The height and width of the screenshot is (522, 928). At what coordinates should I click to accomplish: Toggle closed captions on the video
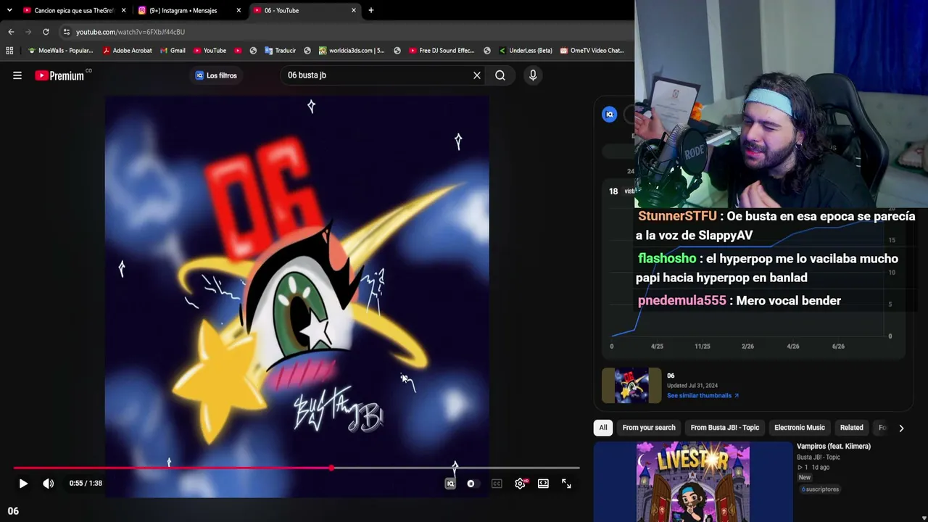tap(497, 484)
